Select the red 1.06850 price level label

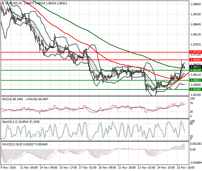click(196, 60)
